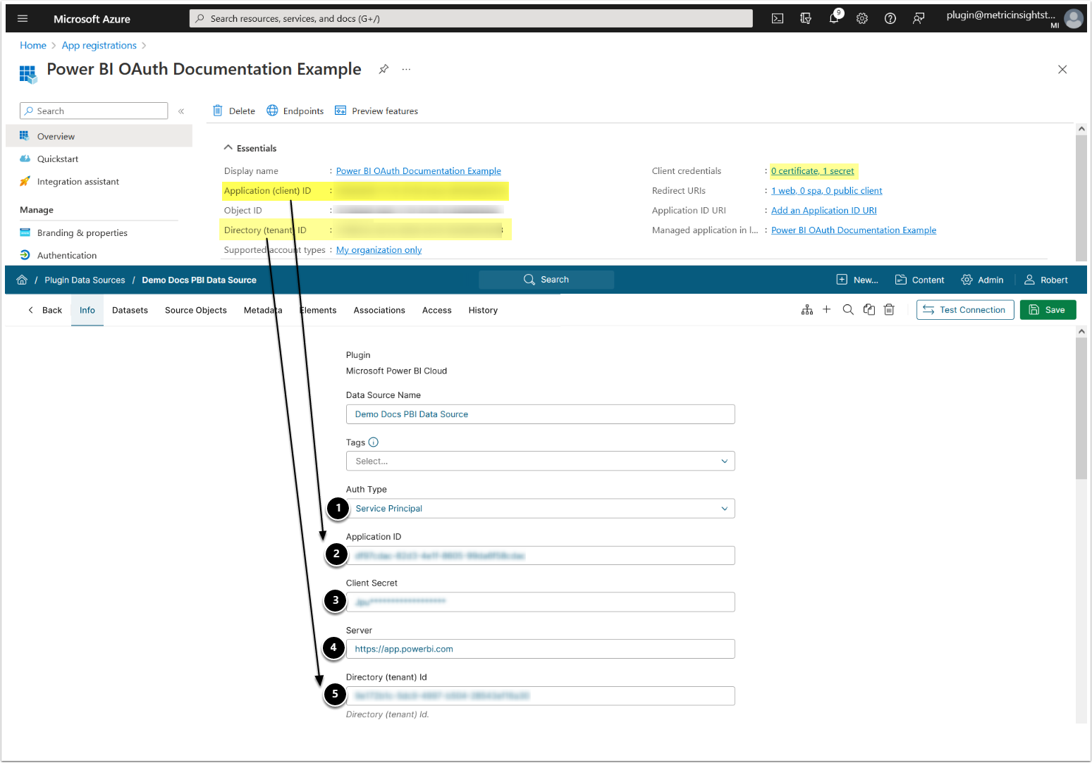Edit the Server URL field
This screenshot has width=1092, height=763.
(x=540, y=649)
